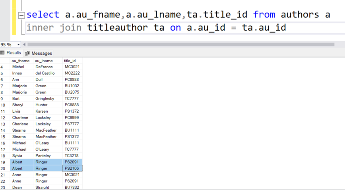Click 'titleauthor' in the query editor
This screenshot has height=190, width=345.
click(118, 27)
